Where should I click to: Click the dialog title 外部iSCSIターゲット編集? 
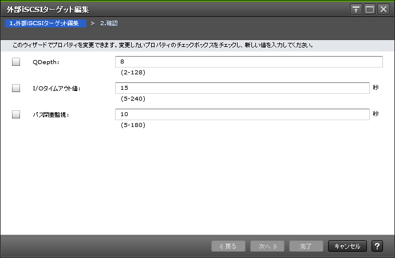click(48, 10)
